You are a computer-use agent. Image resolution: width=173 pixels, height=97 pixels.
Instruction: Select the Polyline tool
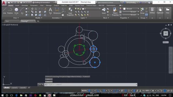(x=10, y=11)
